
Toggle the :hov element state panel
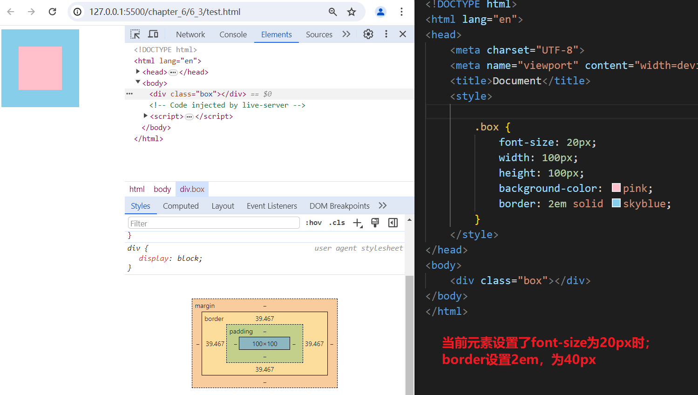point(314,223)
